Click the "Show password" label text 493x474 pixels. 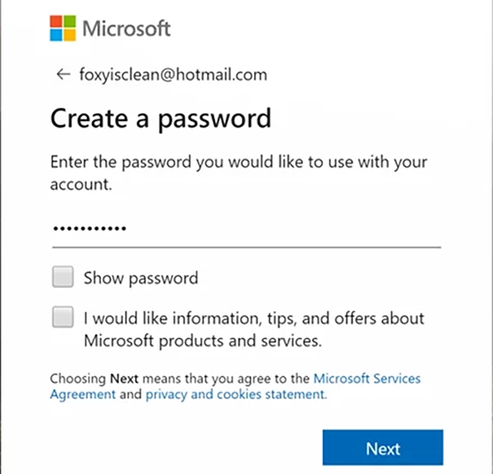tap(141, 278)
